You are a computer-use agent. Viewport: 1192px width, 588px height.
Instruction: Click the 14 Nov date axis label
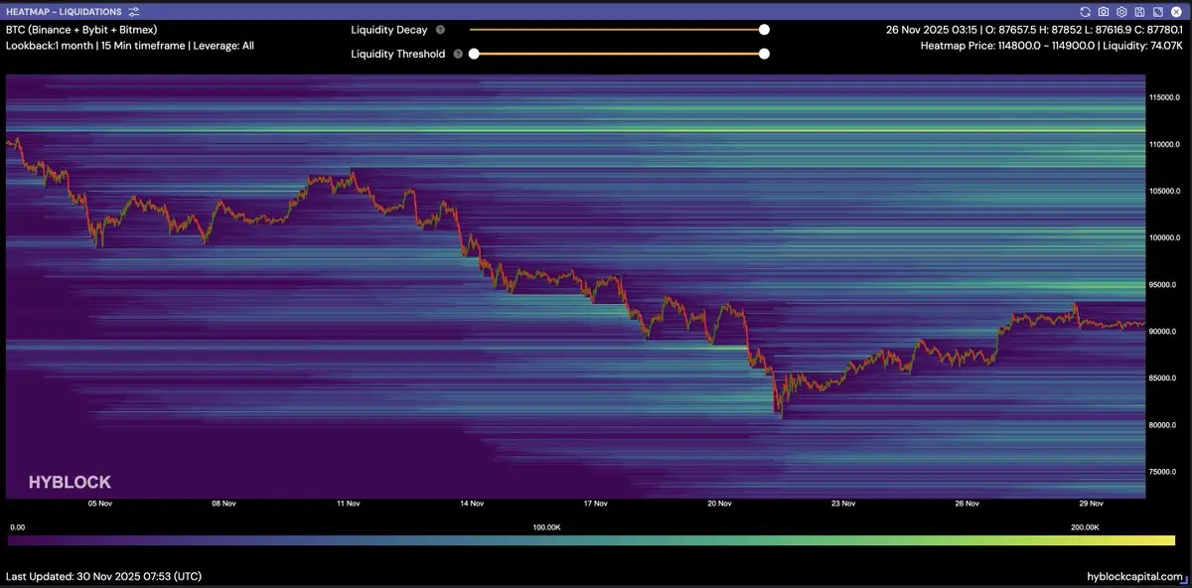coord(472,504)
